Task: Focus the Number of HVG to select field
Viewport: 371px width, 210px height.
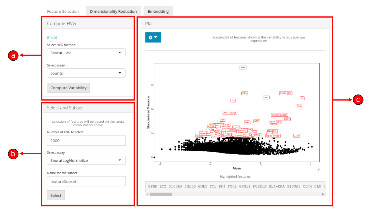Action: pyautogui.click(x=86, y=140)
